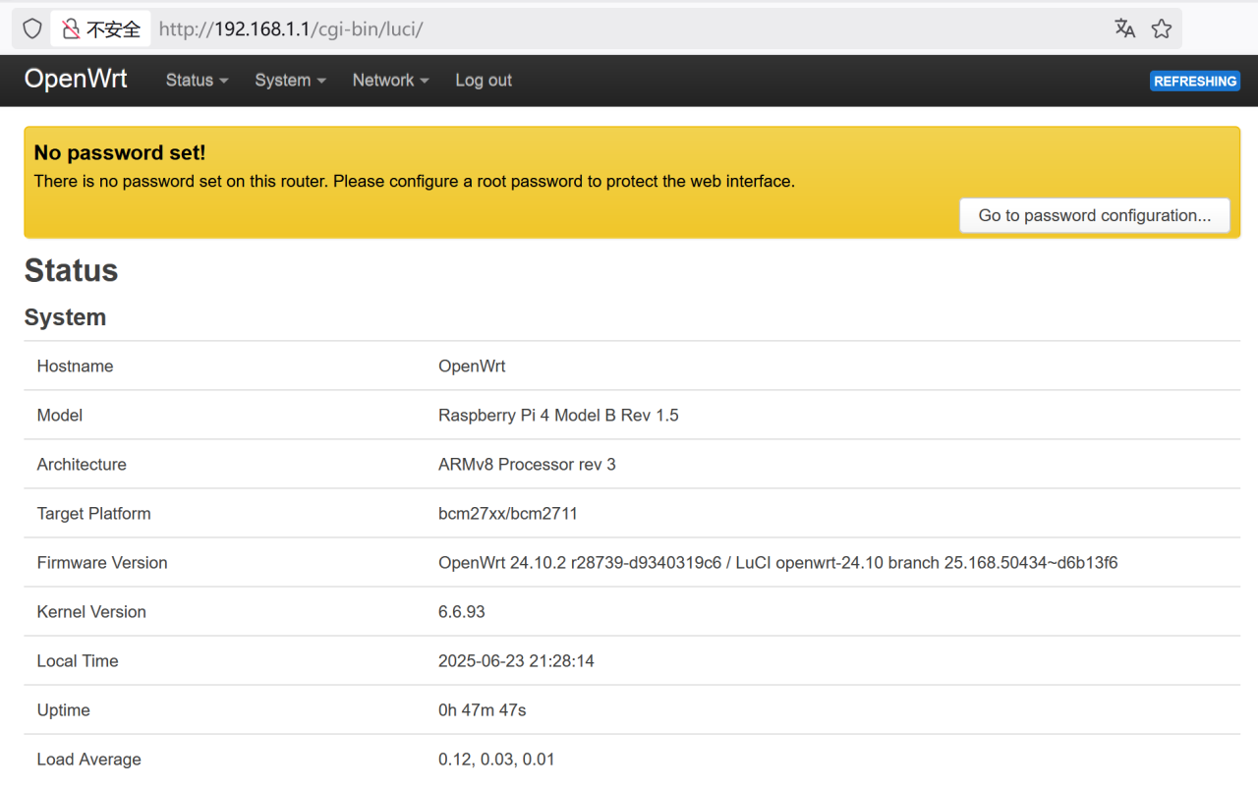The image size is (1258, 789).
Task: Select 'ARMv8 Processor rev 3' value
Action: (x=527, y=465)
